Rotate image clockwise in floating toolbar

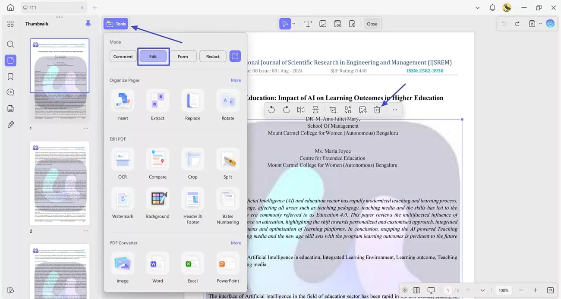[x=286, y=110]
